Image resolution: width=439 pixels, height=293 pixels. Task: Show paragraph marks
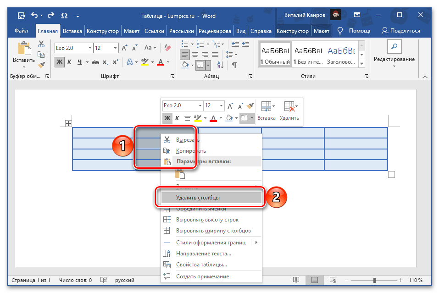pos(234,65)
